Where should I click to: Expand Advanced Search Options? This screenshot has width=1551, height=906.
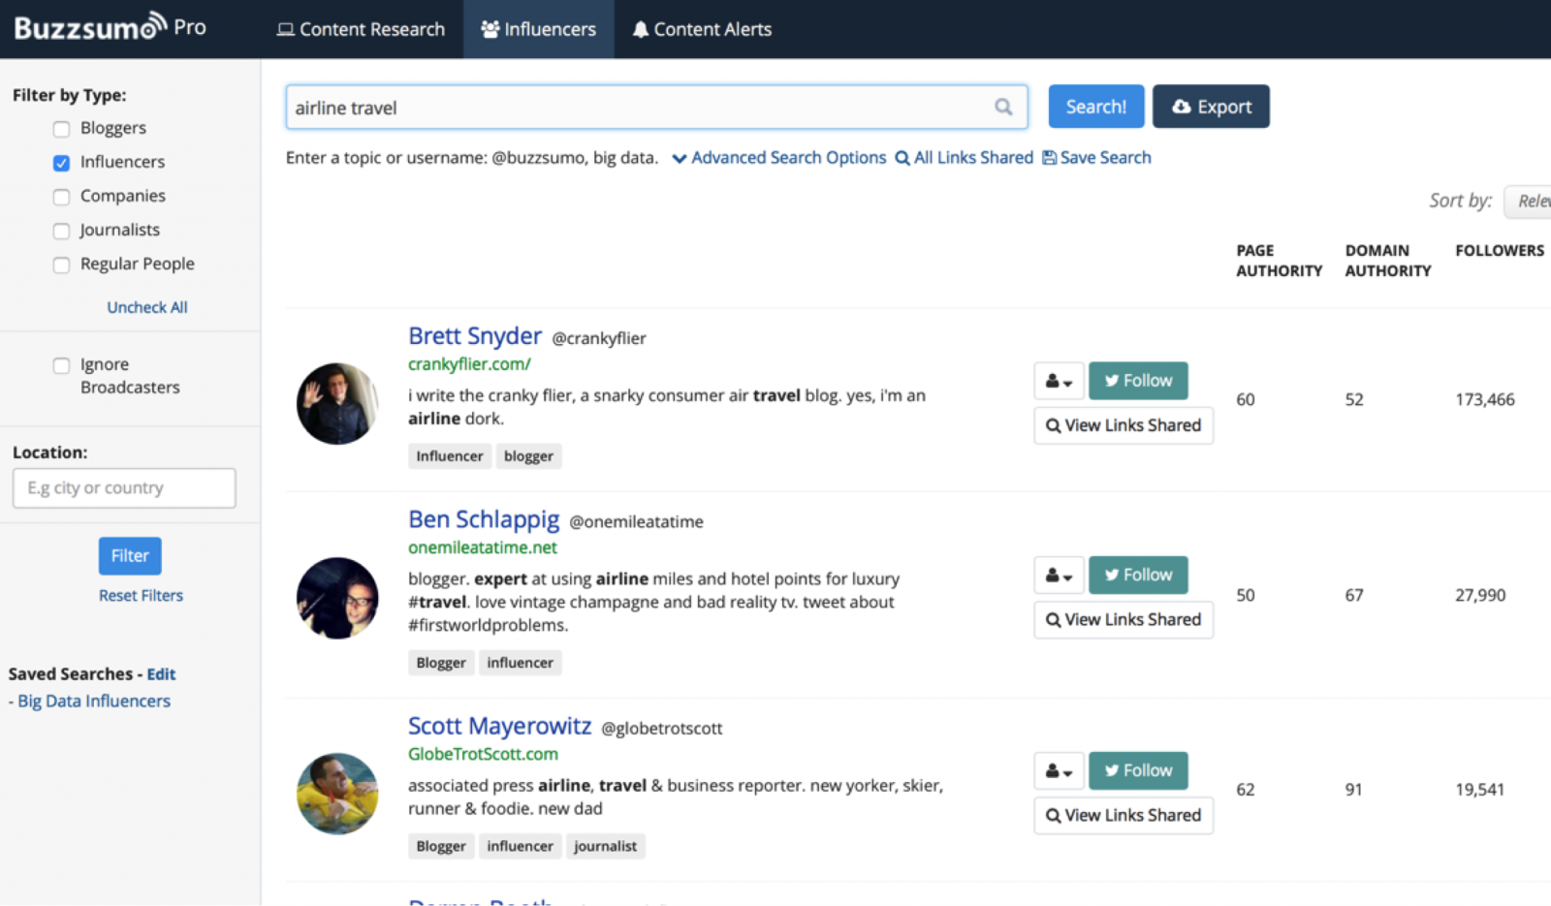tap(787, 157)
